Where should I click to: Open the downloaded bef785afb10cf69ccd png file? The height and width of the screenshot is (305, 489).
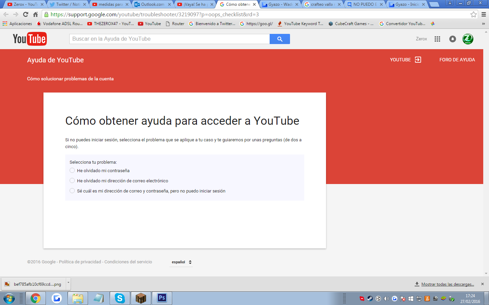(34, 284)
